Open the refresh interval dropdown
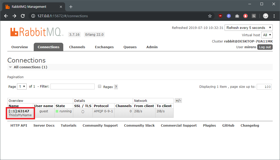 [248, 28]
